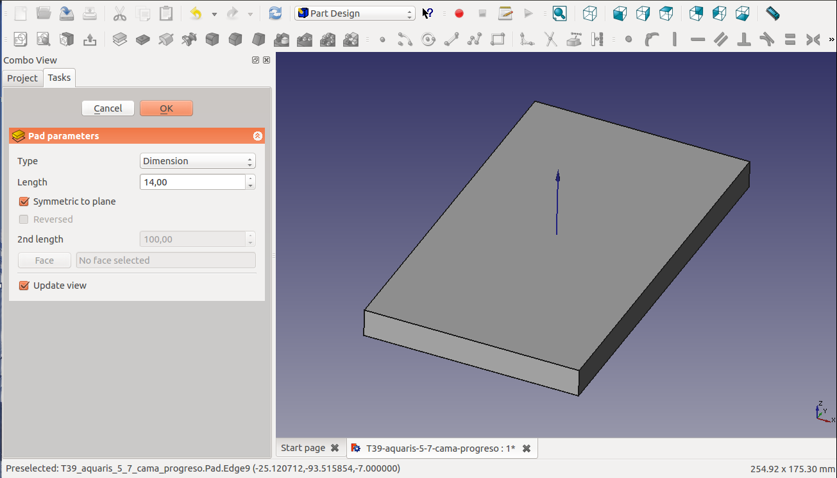The image size is (837, 478).
Task: Open the Part Design workbench dropdown
Action: (355, 13)
